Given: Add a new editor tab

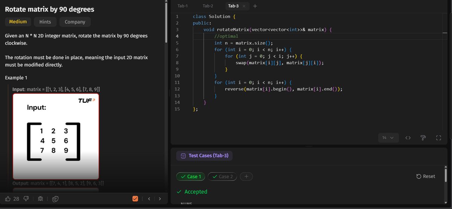Looking at the screenshot, I should point(255,6).
